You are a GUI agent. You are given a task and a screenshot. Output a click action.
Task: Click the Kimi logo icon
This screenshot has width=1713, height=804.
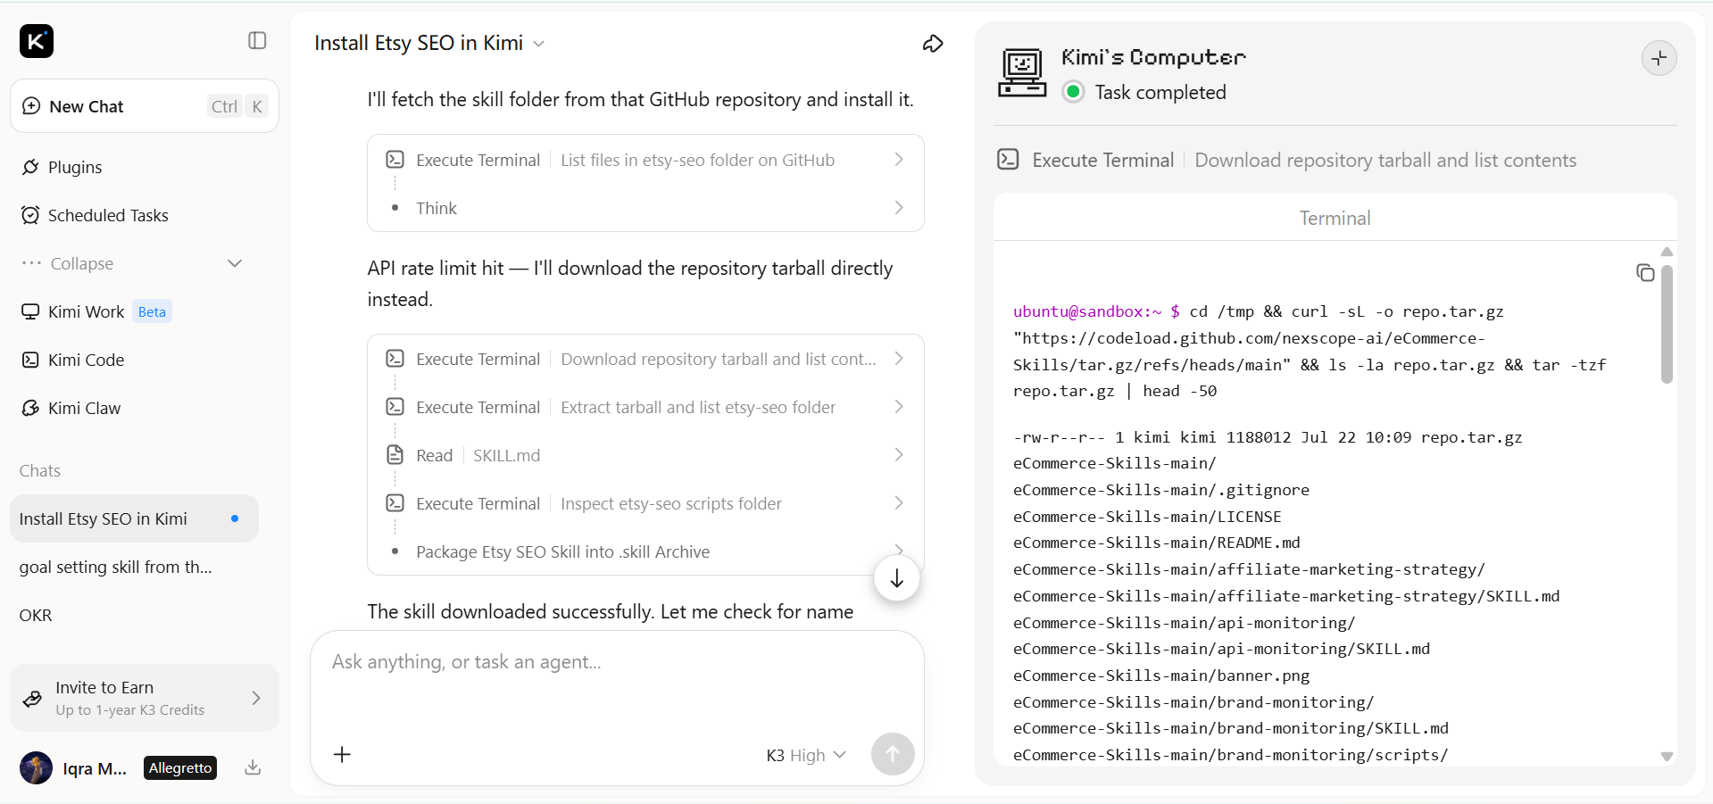[37, 41]
